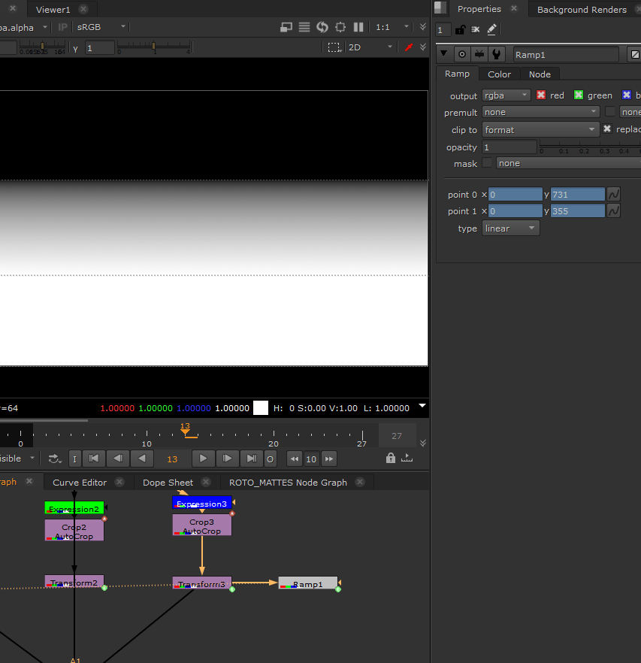Image resolution: width=641 pixels, height=663 pixels.
Task: Click the opacity slider track
Action: click(x=586, y=147)
